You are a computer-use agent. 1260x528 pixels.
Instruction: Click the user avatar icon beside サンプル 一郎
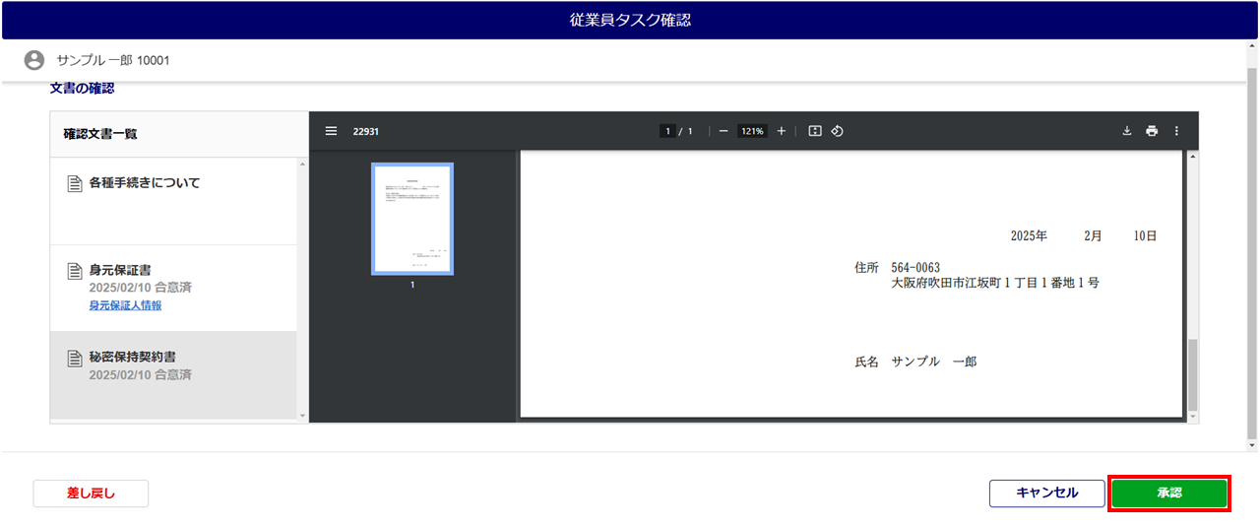tap(34, 60)
